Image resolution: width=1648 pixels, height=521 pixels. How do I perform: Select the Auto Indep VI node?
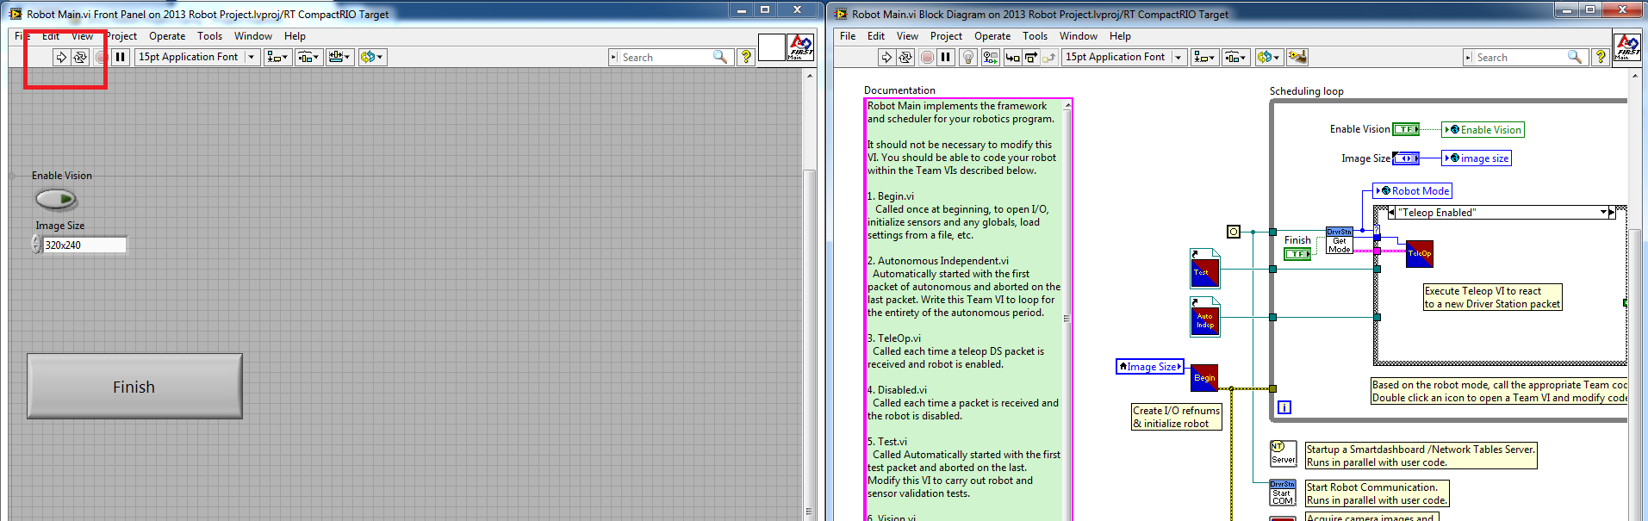tap(1204, 317)
